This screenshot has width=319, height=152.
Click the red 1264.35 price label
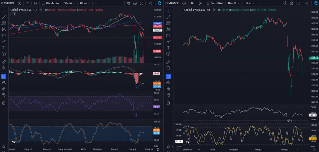tap(157, 26)
